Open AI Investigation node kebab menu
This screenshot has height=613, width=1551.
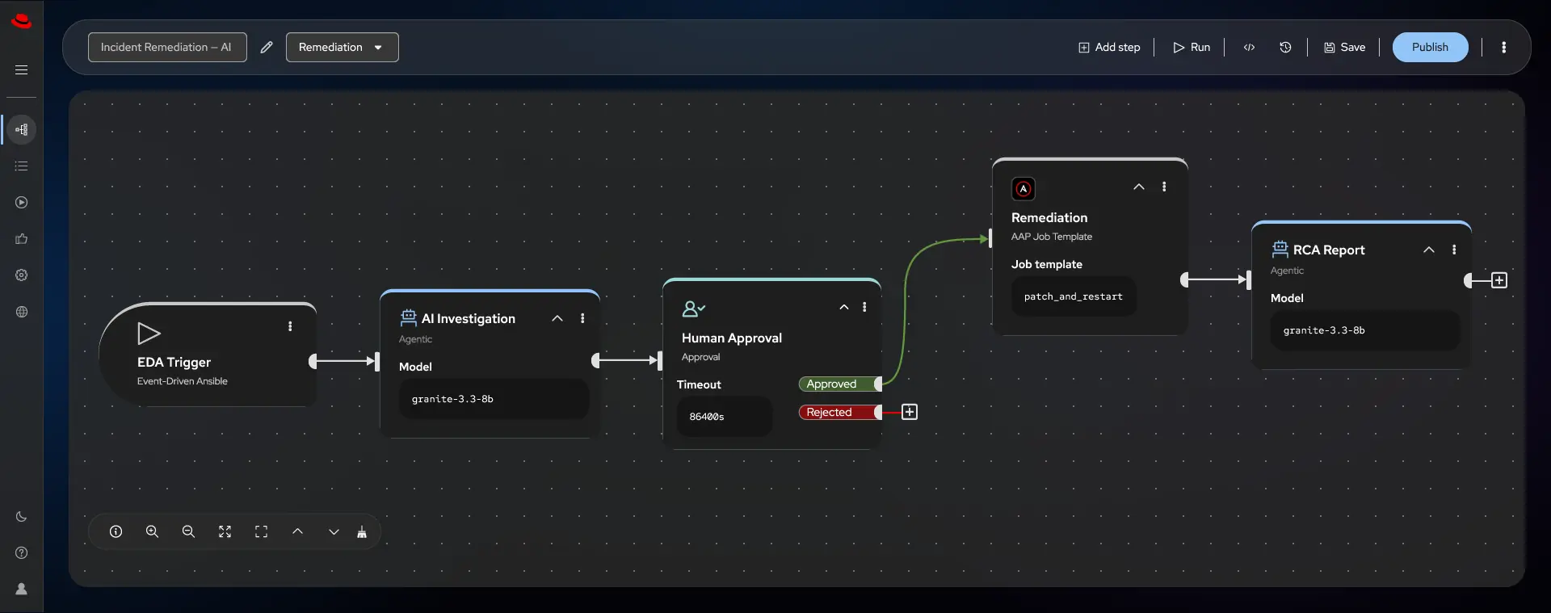(582, 318)
